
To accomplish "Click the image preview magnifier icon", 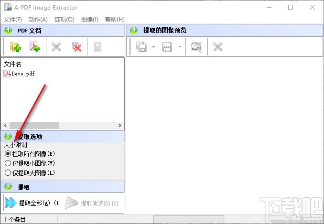I will pyautogui.click(x=196, y=47).
